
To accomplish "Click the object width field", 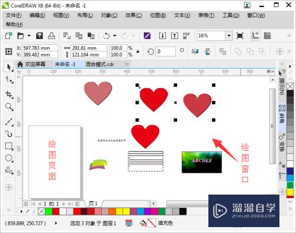I will click(89, 48).
